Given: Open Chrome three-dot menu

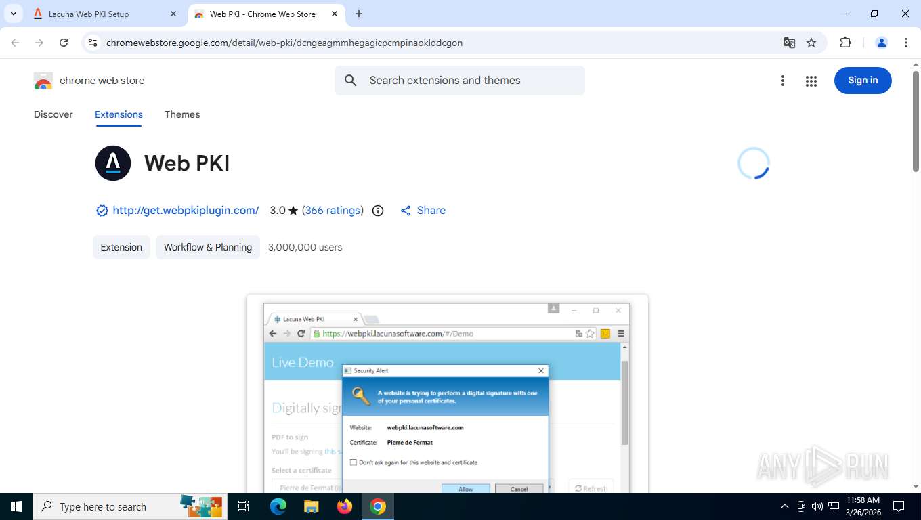Looking at the screenshot, I should coord(906,43).
